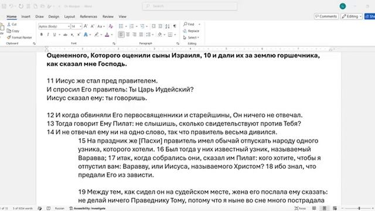Image resolution: width=375 pixels, height=211 pixels.
Task: Decrease font size
Action: (x=93, y=26)
